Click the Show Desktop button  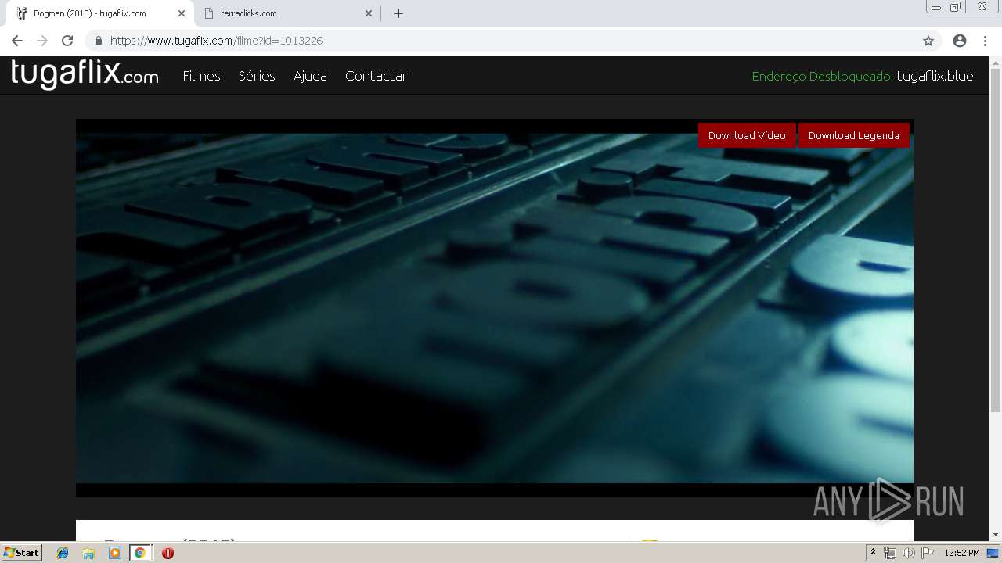(x=993, y=553)
